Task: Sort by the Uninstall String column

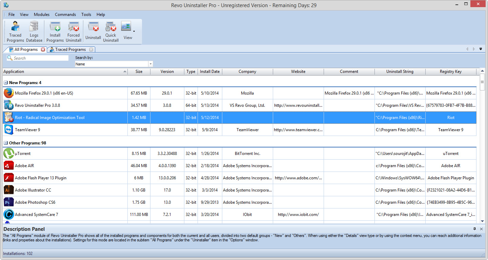Action: (x=400, y=72)
